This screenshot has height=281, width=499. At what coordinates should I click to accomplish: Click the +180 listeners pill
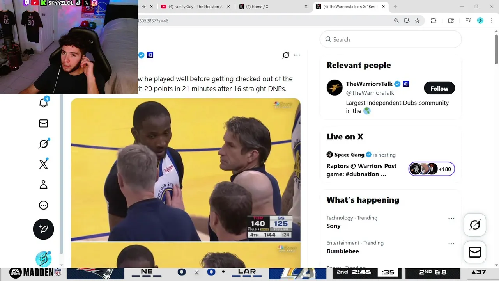click(432, 169)
